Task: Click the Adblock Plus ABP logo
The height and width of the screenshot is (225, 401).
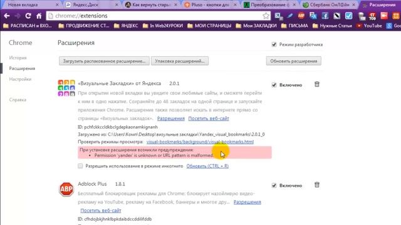Action: click(x=66, y=189)
